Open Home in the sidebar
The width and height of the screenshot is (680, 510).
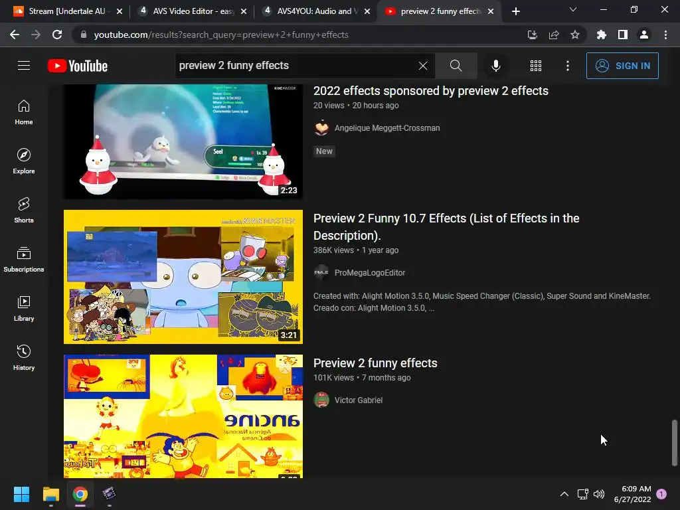(24, 112)
